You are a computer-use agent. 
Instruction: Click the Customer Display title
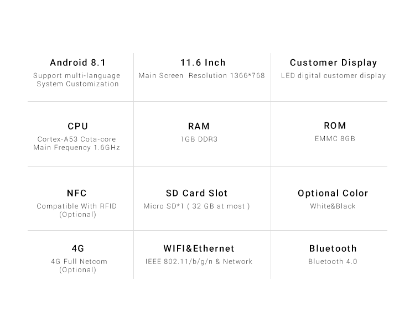tap(333, 63)
